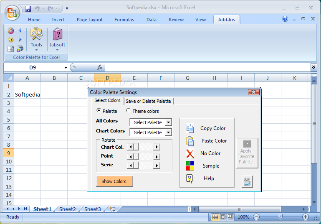
Task: Click left arrow of Point rotate control
Action: [130, 157]
